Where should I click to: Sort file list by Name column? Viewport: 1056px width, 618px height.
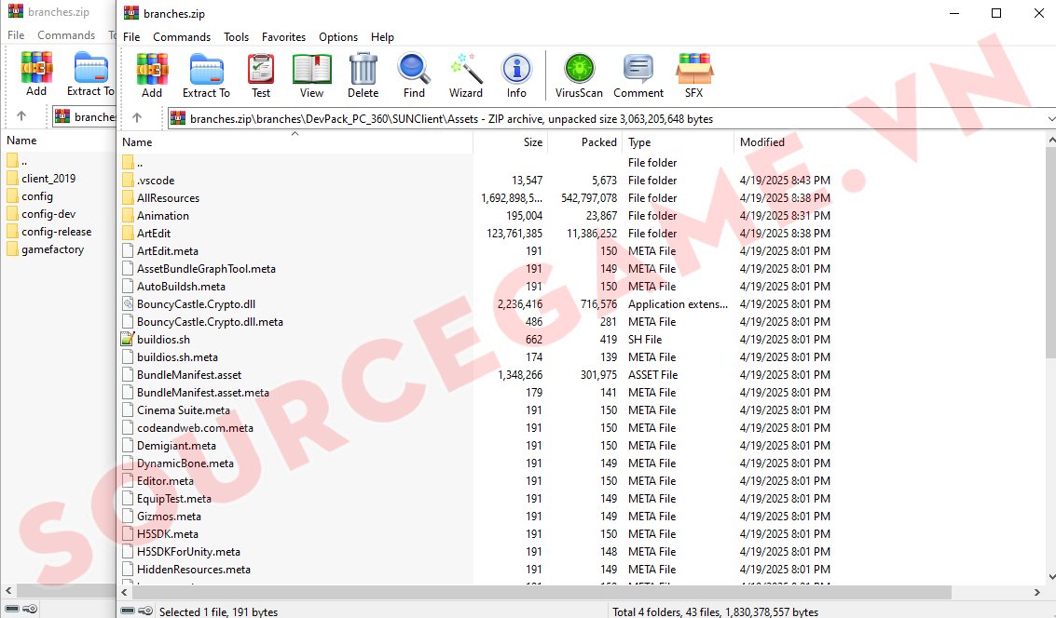point(296,141)
